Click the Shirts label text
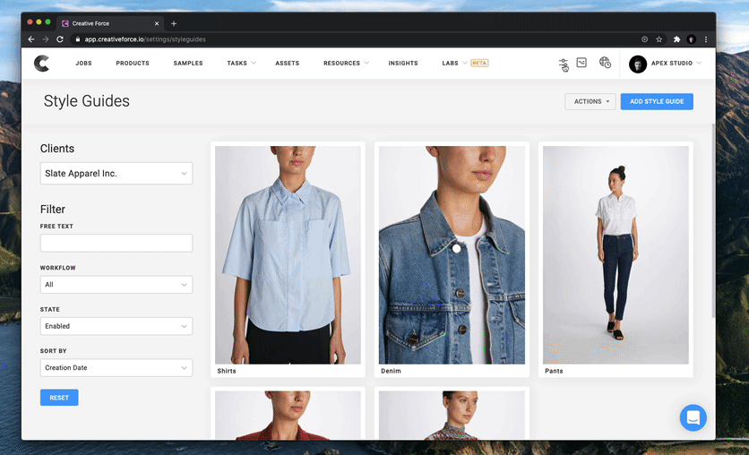This screenshot has width=749, height=455. point(227,371)
